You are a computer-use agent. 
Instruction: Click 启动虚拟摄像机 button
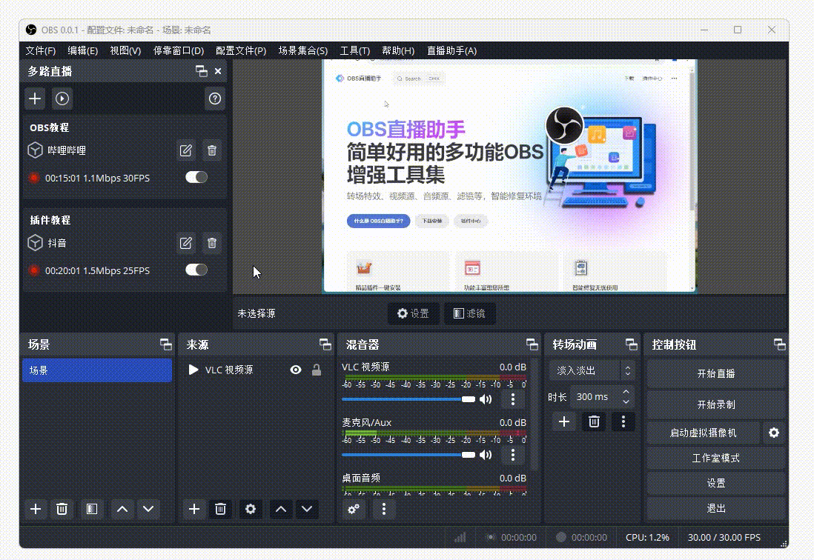704,433
